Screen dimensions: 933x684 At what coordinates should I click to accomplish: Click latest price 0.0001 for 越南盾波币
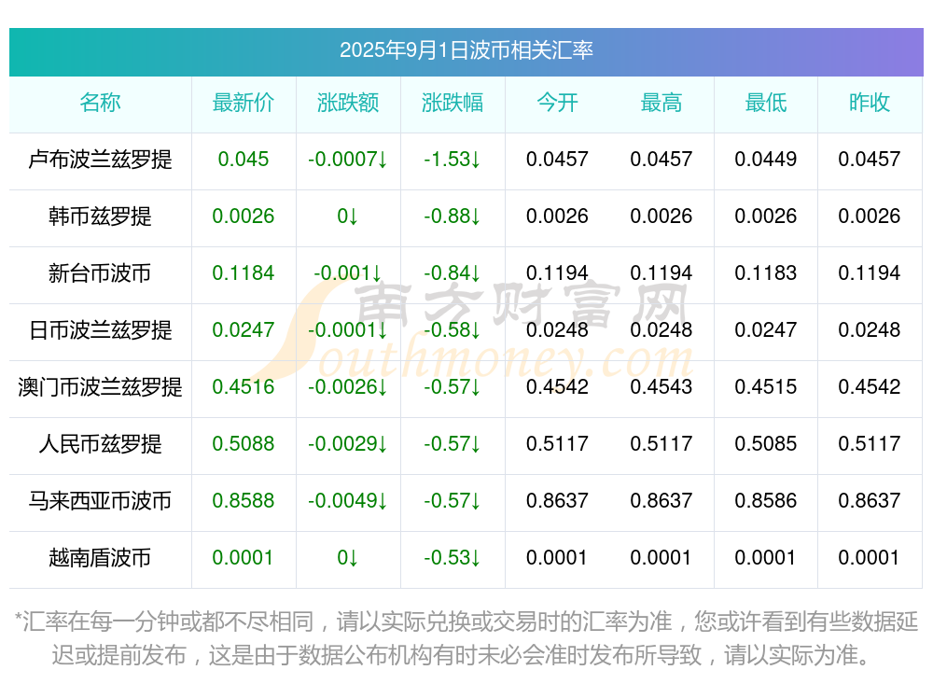(244, 558)
